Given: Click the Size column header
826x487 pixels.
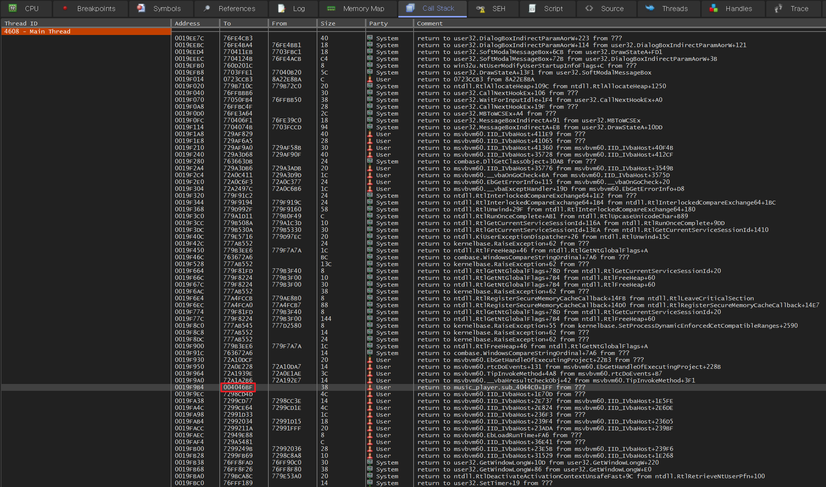Looking at the screenshot, I should (328, 24).
